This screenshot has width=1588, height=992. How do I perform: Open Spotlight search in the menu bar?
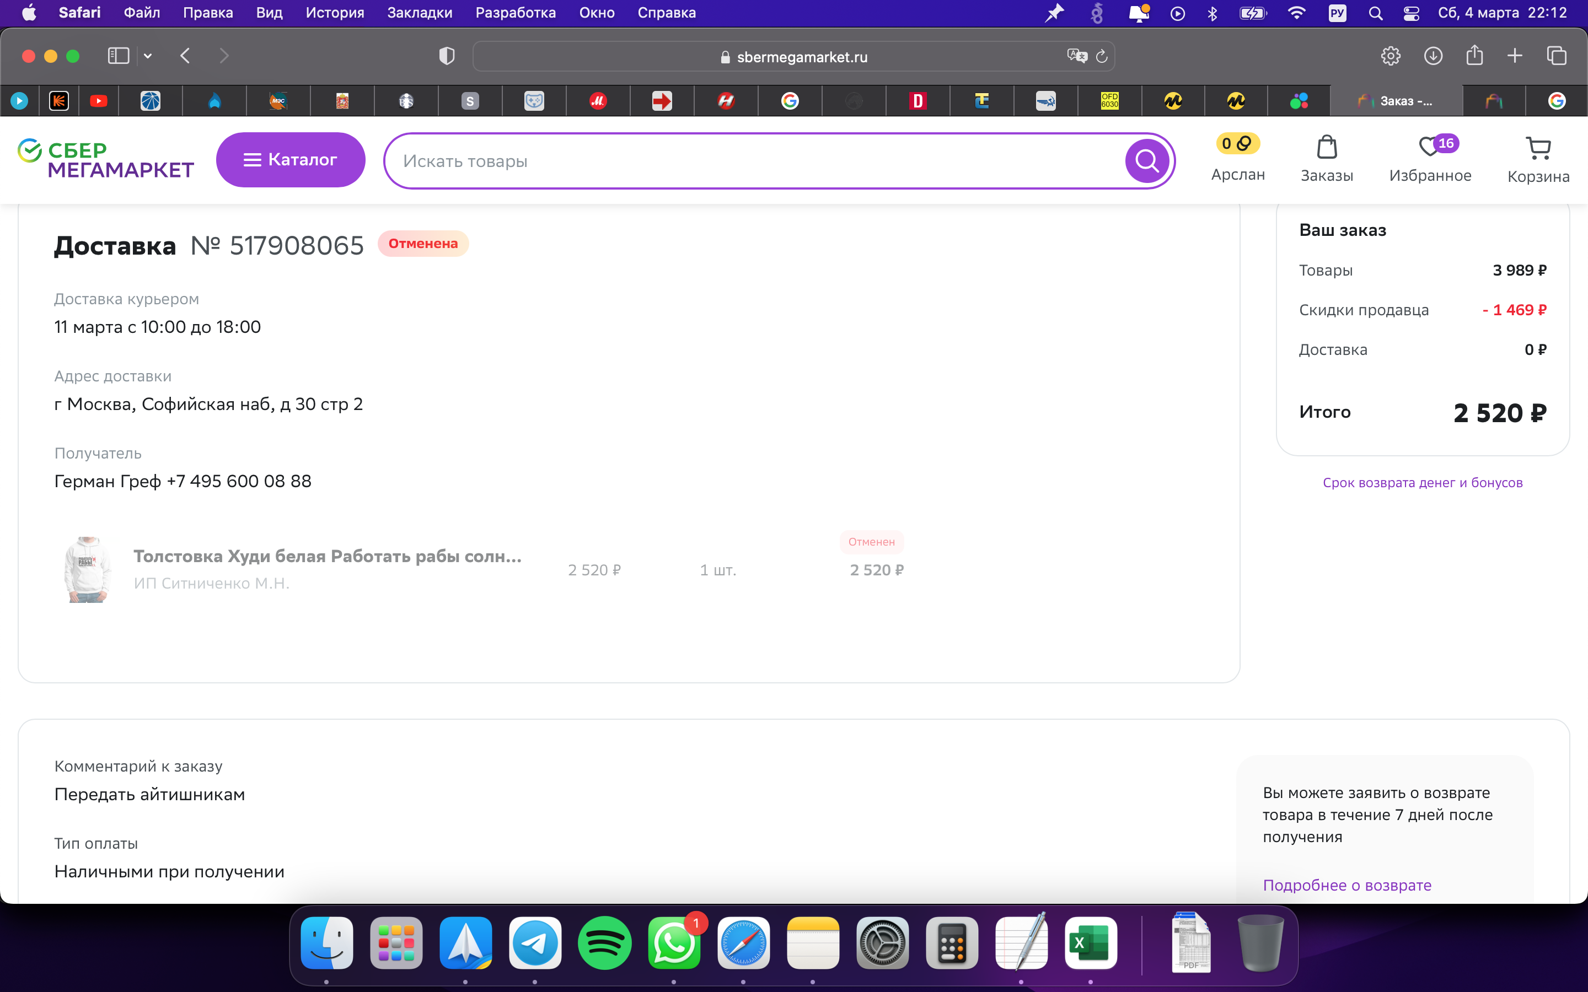pyautogui.click(x=1375, y=13)
